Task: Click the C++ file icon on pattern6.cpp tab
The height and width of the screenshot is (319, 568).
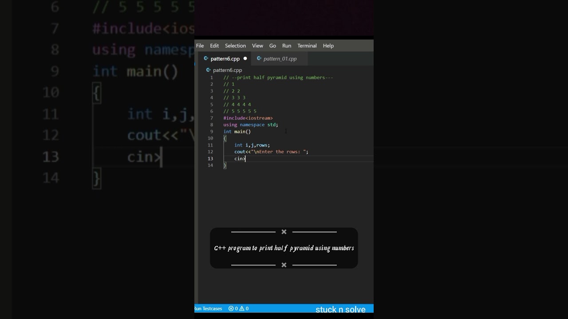Action: (206, 58)
